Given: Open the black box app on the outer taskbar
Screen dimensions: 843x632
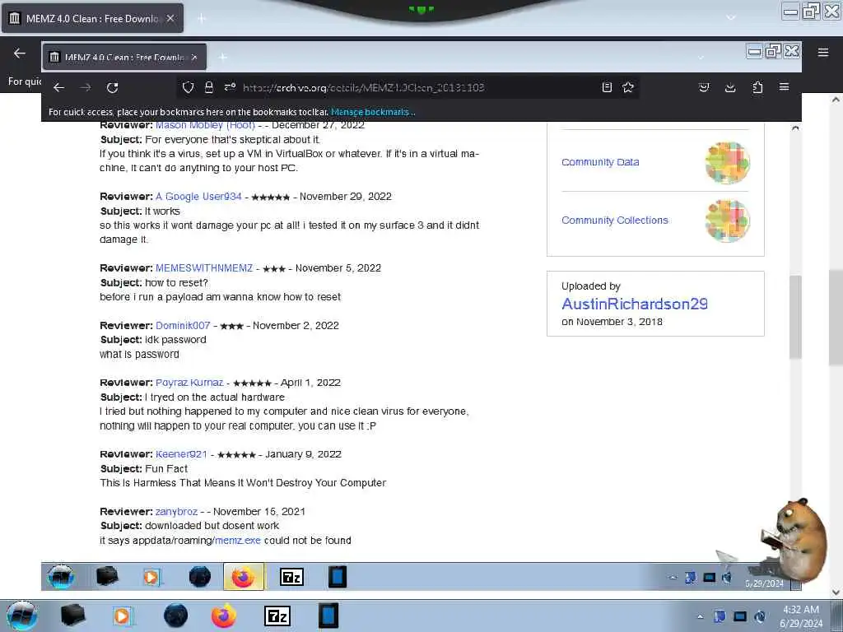Looking at the screenshot, I should (x=72, y=616).
